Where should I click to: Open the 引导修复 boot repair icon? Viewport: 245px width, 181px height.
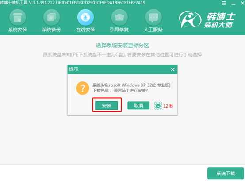tap(119, 17)
